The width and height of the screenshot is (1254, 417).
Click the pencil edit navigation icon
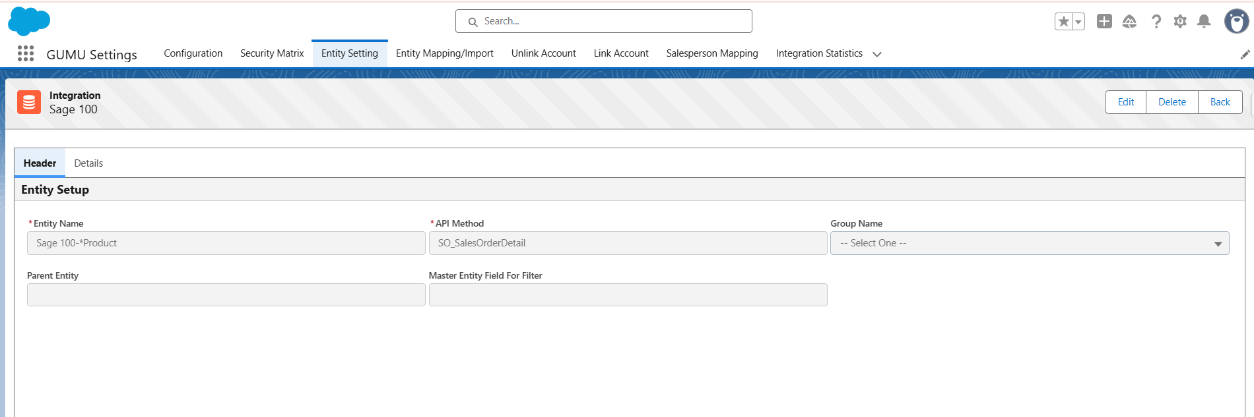[x=1245, y=55]
